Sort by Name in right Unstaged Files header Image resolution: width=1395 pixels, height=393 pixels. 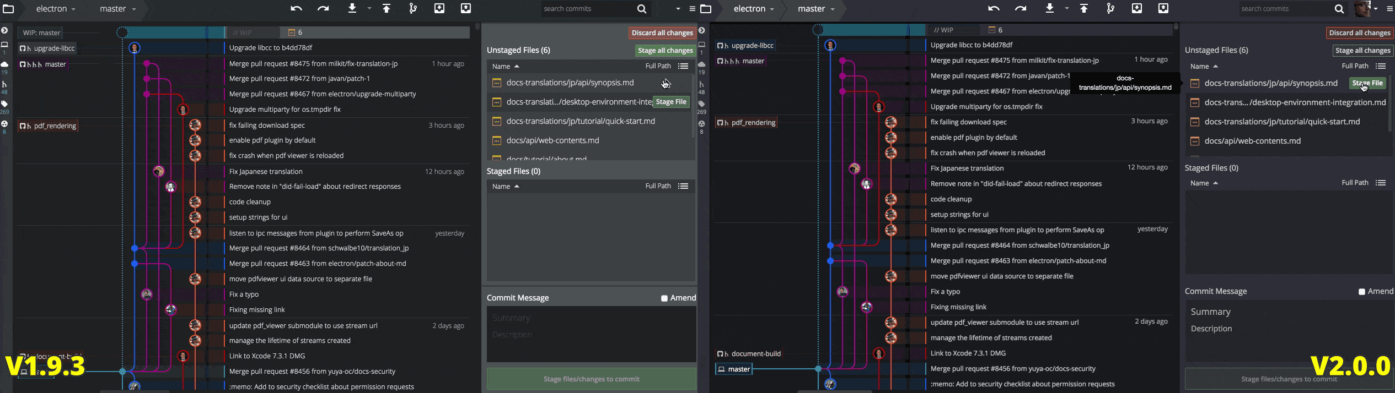[x=1204, y=66]
